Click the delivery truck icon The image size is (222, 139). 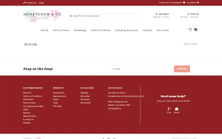(x=157, y=14)
